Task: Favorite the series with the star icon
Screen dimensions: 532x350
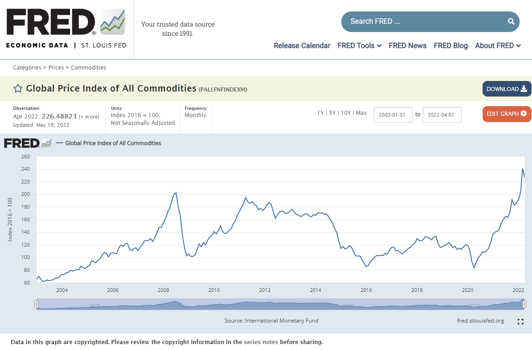Action: [x=18, y=89]
